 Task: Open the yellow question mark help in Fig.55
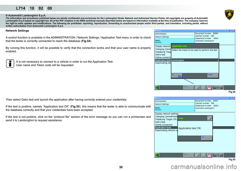tap(203, 155)
